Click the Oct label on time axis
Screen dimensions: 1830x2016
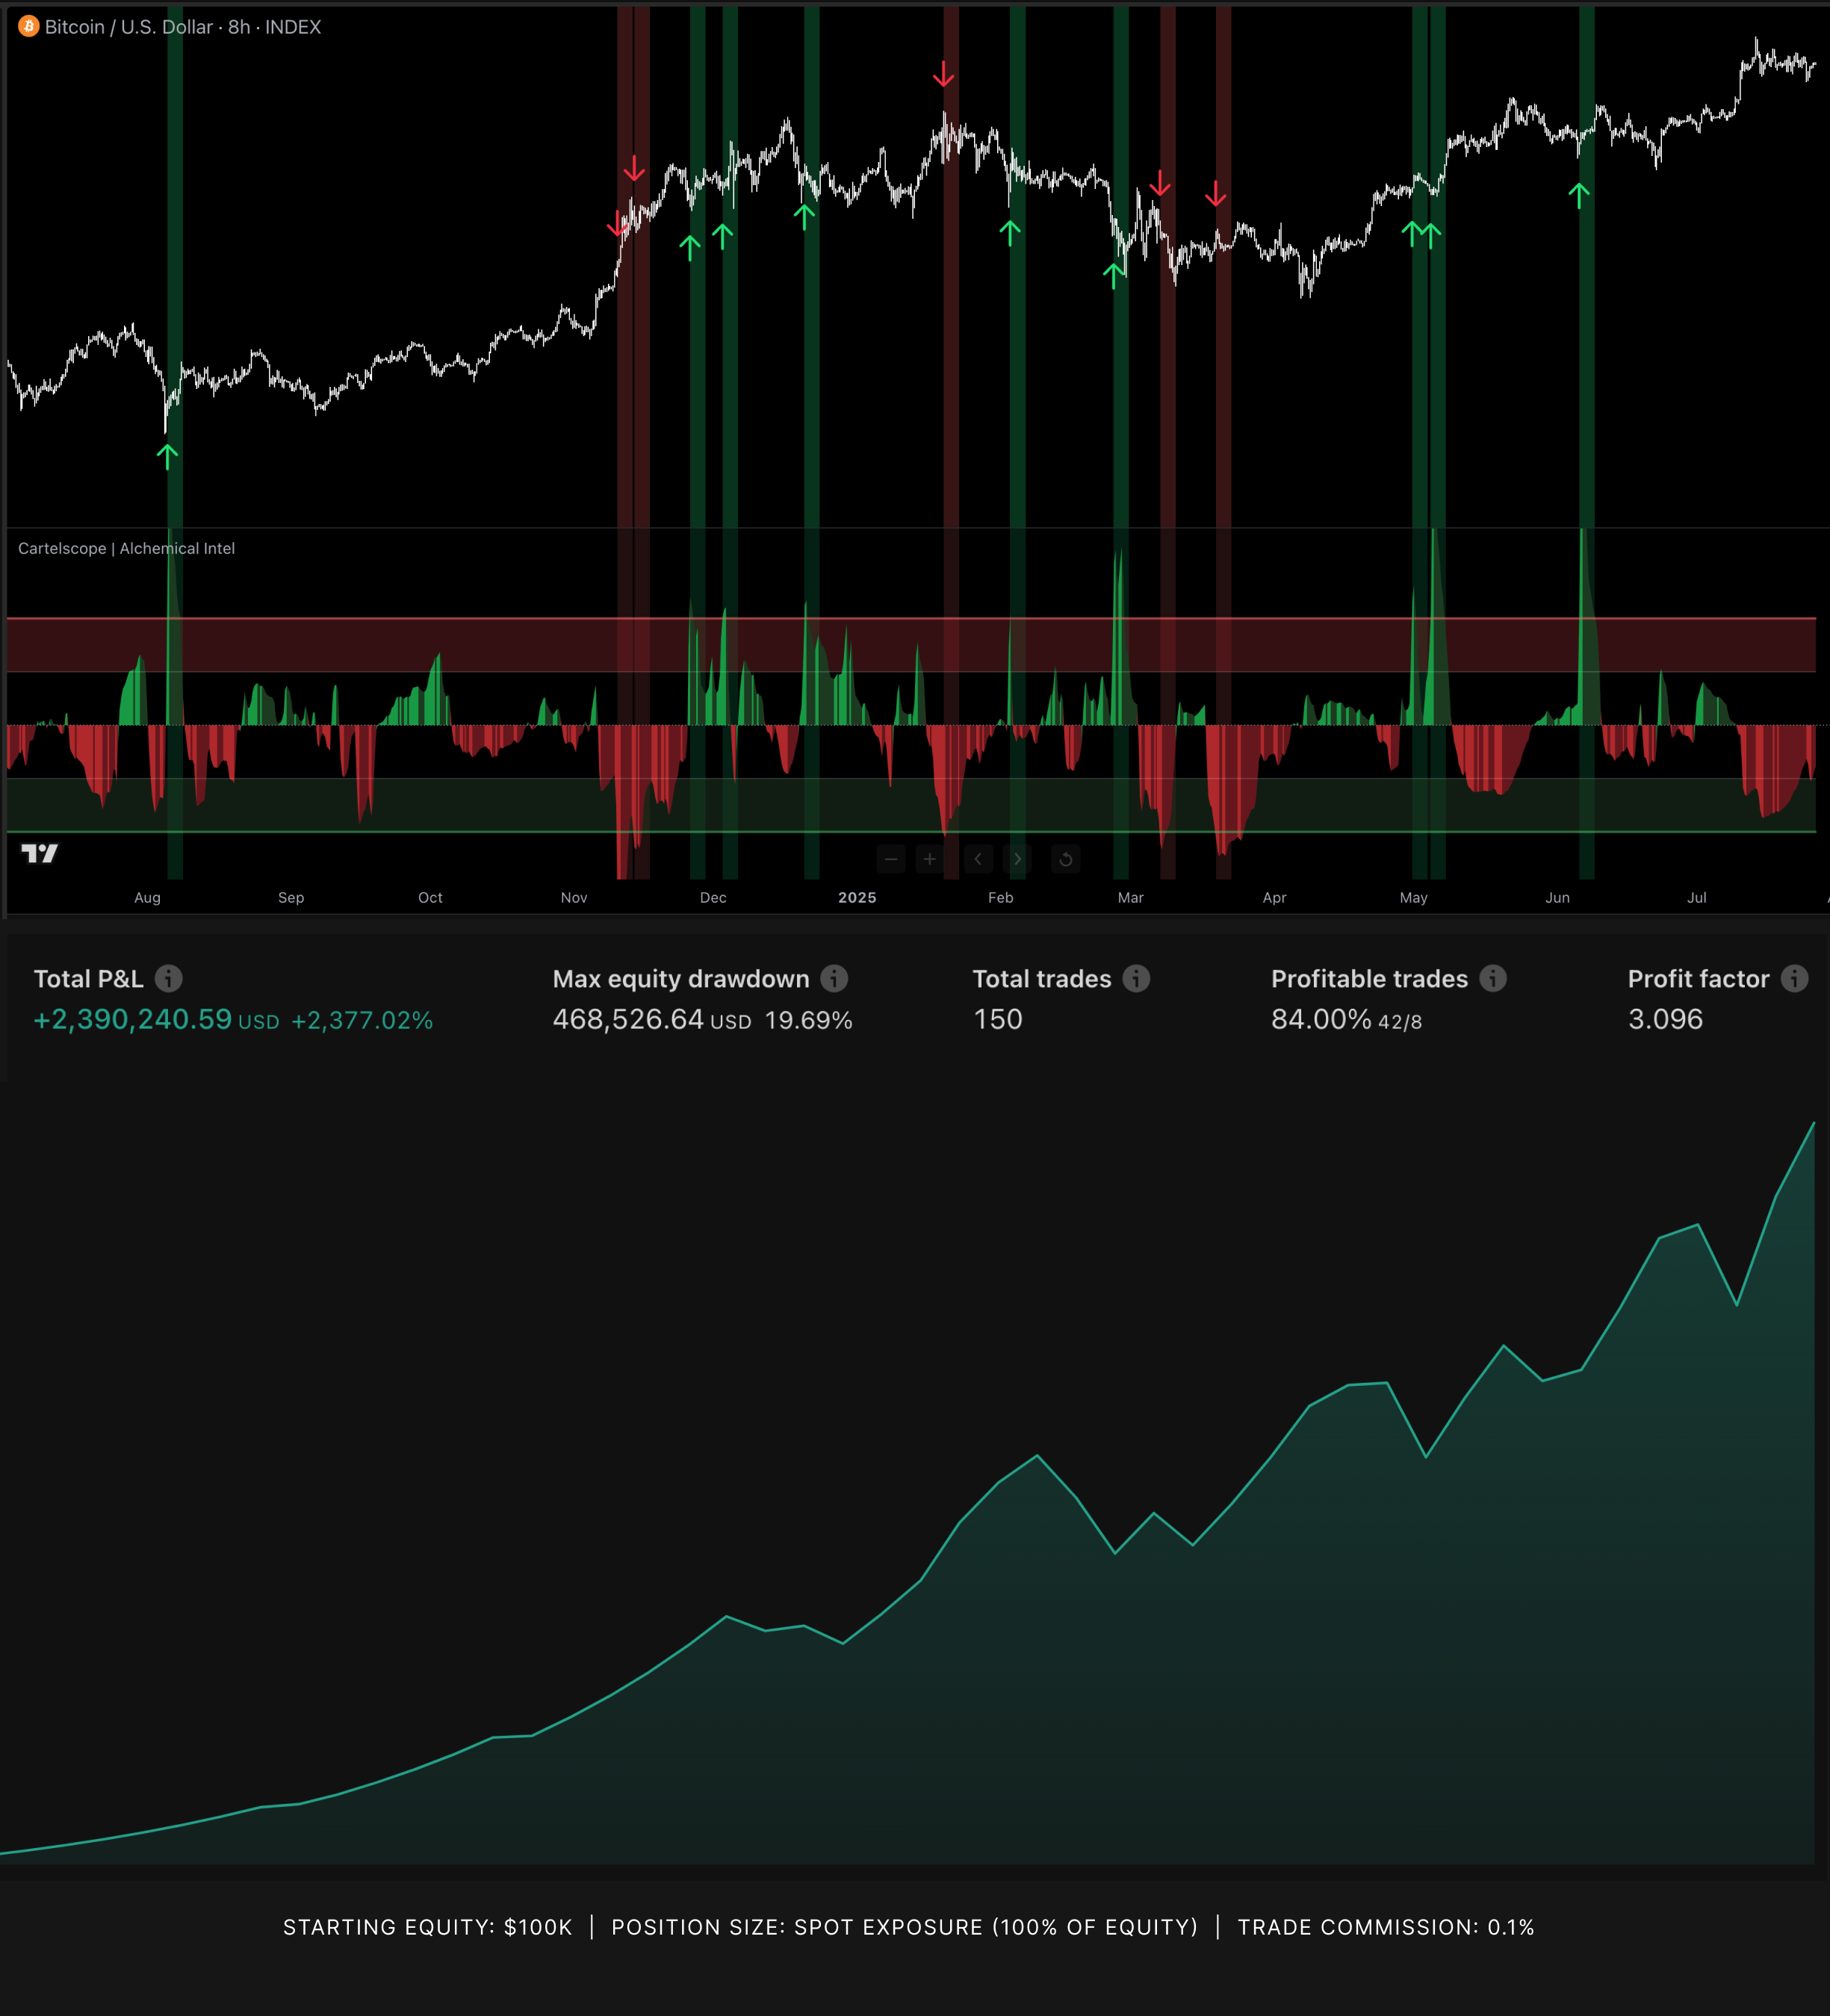[x=430, y=898]
